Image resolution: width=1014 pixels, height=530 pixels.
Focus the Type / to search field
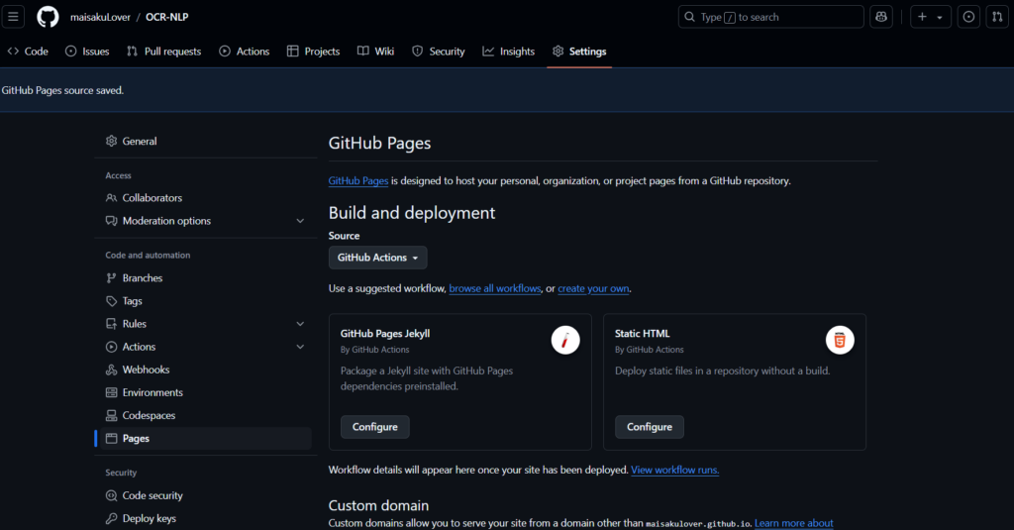[770, 17]
